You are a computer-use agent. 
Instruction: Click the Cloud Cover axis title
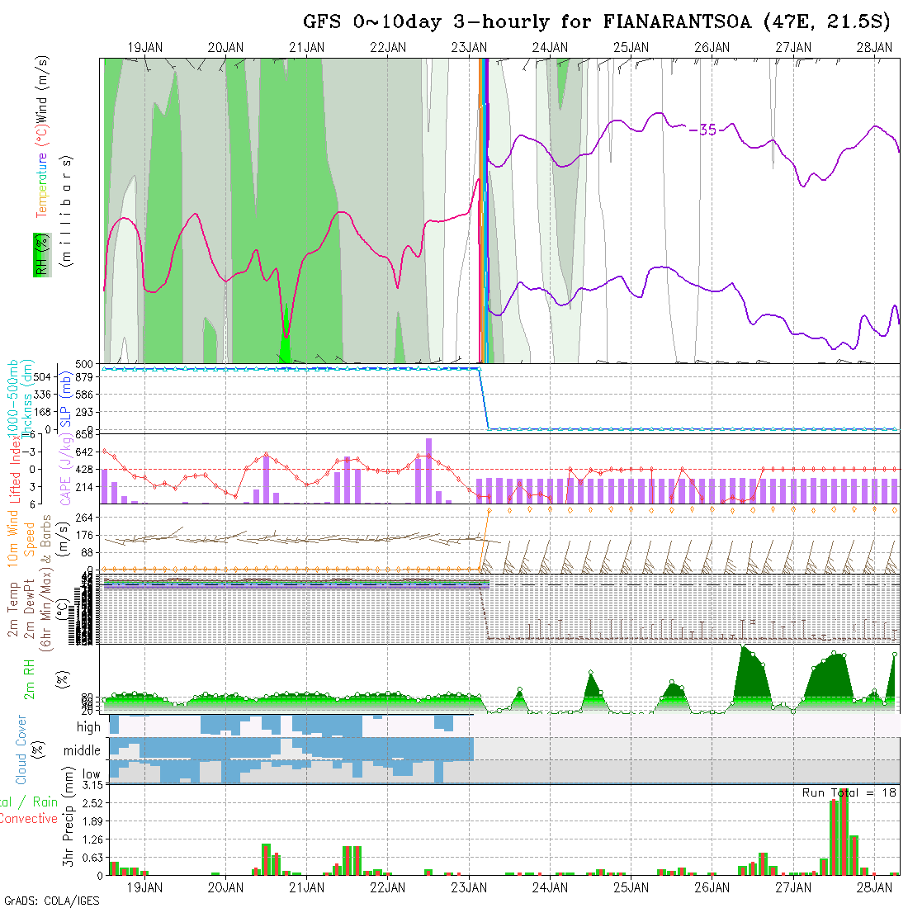point(21,750)
